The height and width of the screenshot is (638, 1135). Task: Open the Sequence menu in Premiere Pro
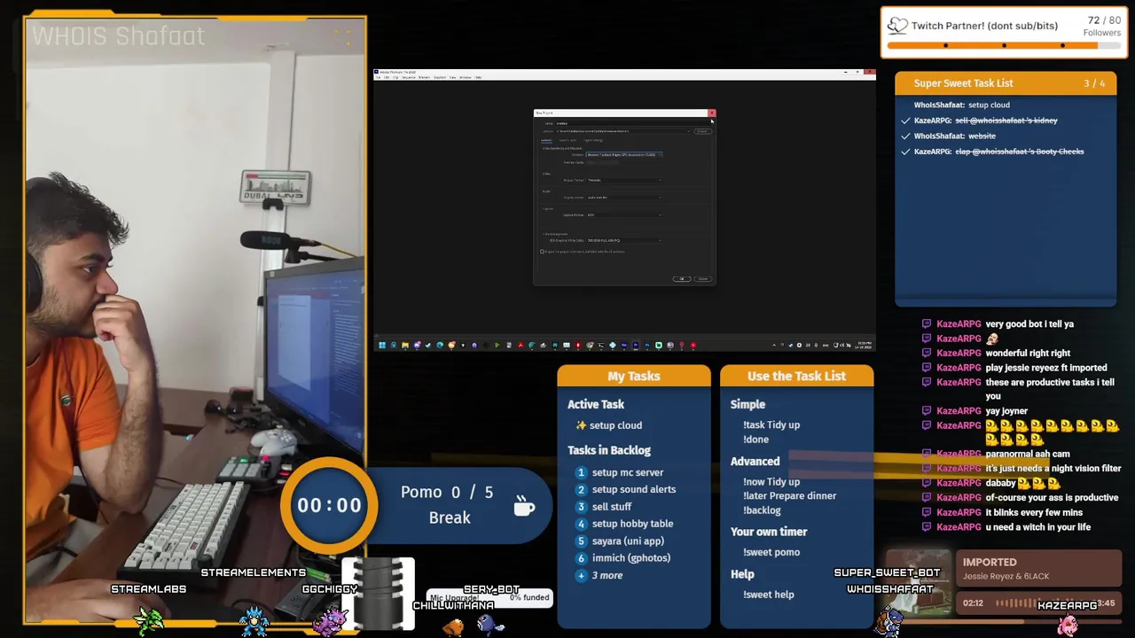tap(409, 77)
